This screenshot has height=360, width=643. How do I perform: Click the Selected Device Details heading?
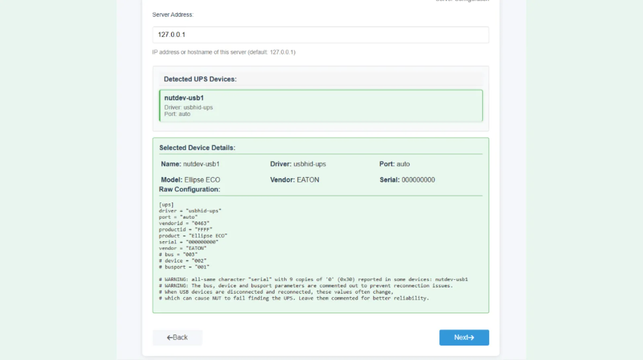click(197, 148)
